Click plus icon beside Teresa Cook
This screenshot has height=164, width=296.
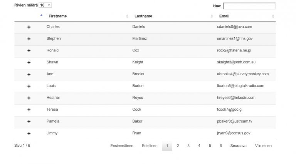click(29, 110)
